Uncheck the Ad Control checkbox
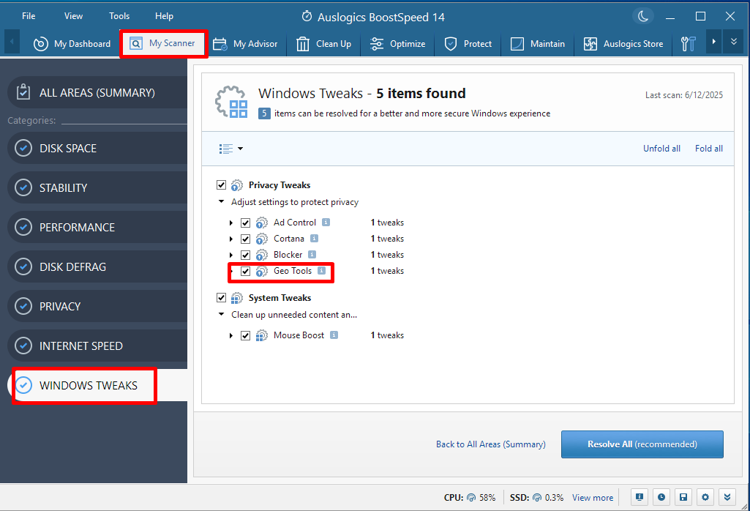This screenshot has height=511, width=750. pos(245,223)
